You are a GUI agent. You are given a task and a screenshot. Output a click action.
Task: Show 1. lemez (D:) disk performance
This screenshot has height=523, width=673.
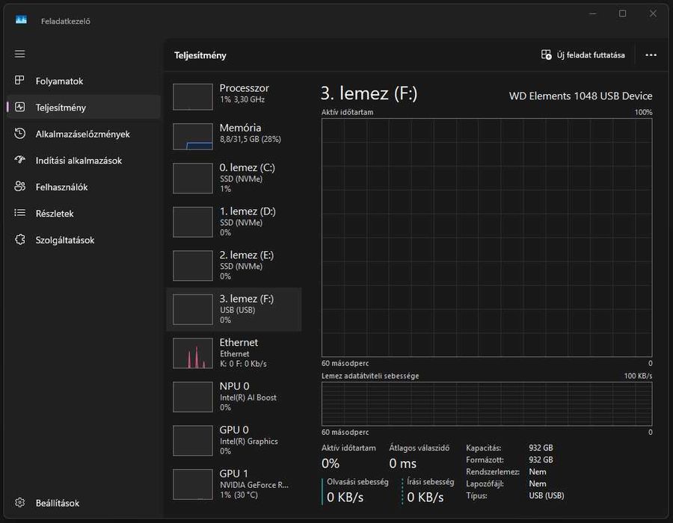pos(234,222)
